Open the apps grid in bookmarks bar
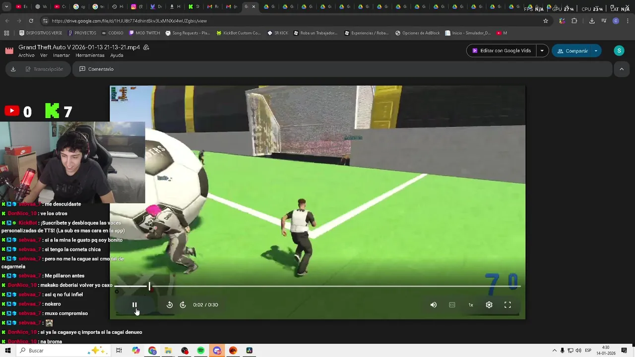The height and width of the screenshot is (357, 635). point(6,33)
